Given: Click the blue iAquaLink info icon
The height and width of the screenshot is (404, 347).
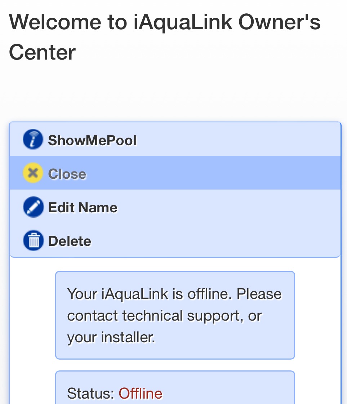Looking at the screenshot, I should 33,139.
